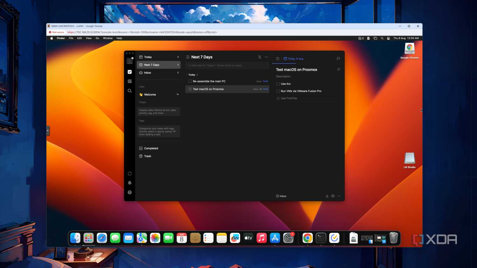Click the Chrome address bar URL
The height and width of the screenshot is (268, 477).
(142, 32)
